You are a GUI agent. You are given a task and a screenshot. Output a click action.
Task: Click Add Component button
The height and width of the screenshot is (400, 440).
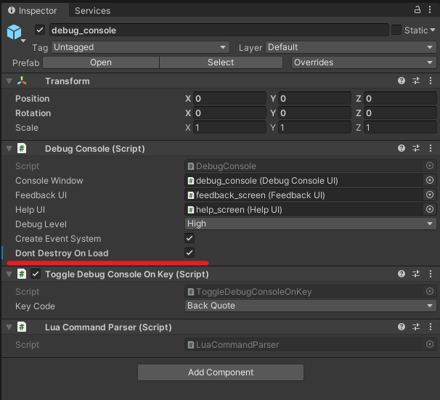click(221, 372)
